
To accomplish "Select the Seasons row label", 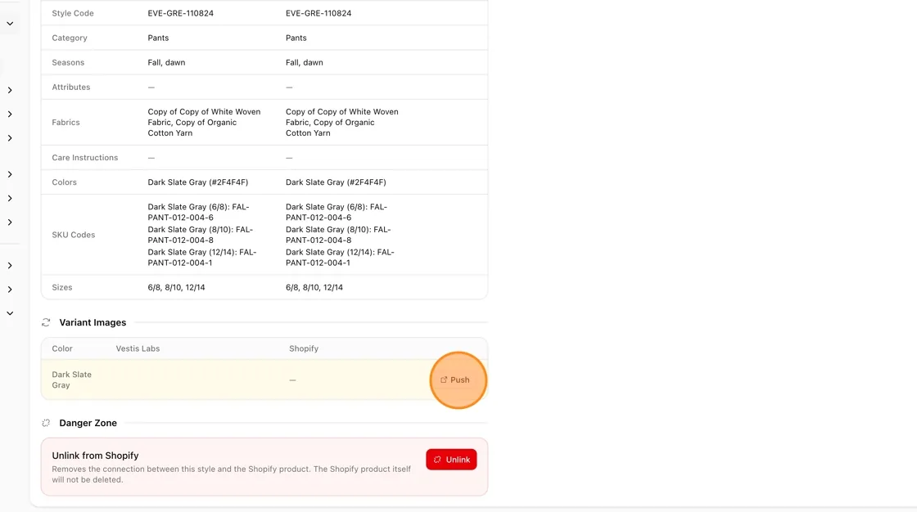I will point(68,62).
